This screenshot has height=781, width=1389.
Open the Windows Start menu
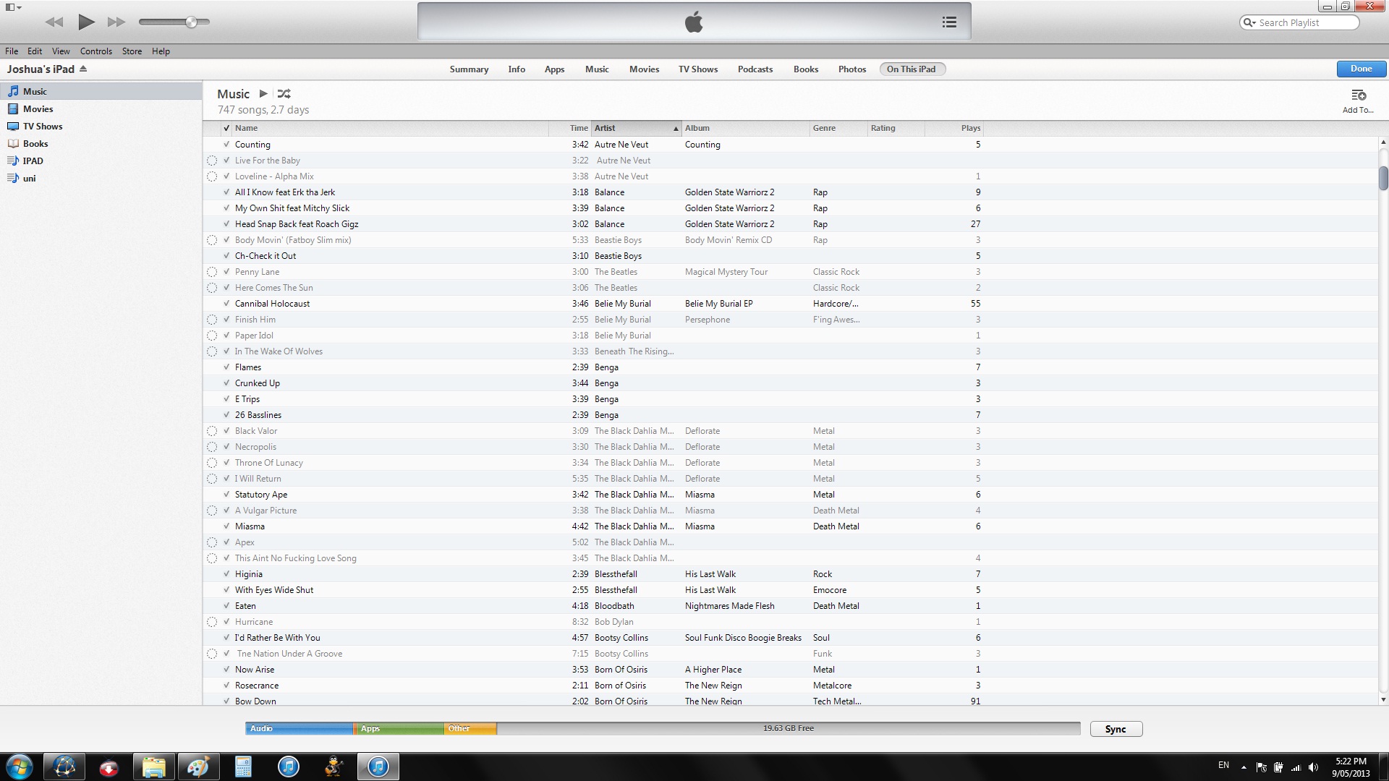tap(20, 767)
